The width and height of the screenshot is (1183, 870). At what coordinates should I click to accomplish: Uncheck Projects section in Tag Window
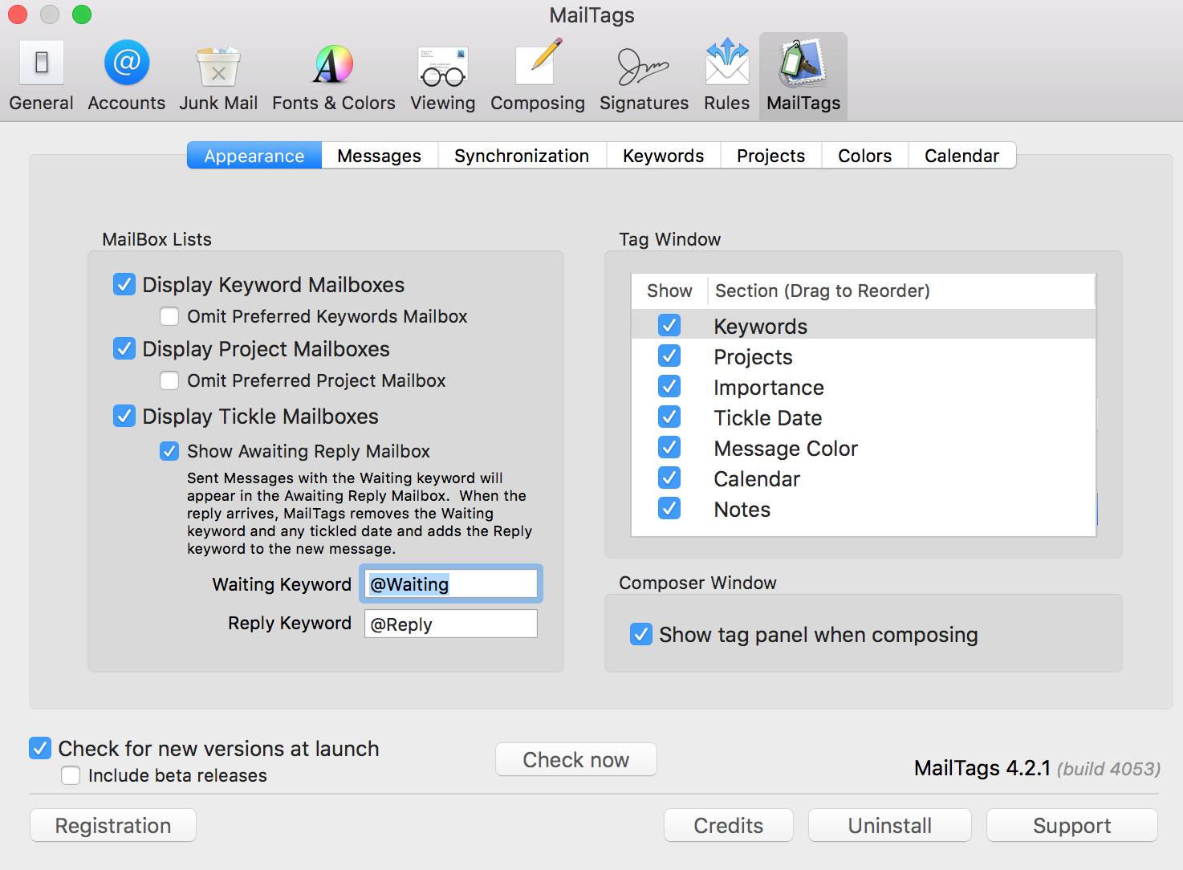pos(669,356)
